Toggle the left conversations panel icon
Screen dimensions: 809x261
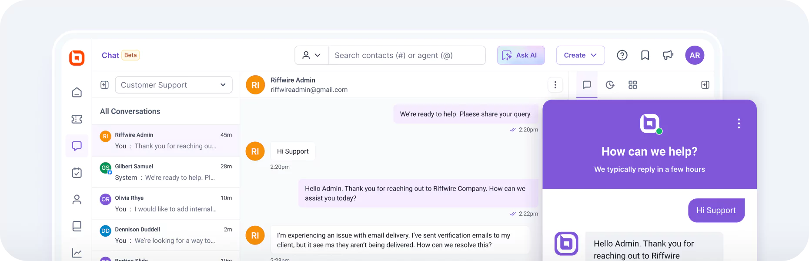[x=104, y=85]
